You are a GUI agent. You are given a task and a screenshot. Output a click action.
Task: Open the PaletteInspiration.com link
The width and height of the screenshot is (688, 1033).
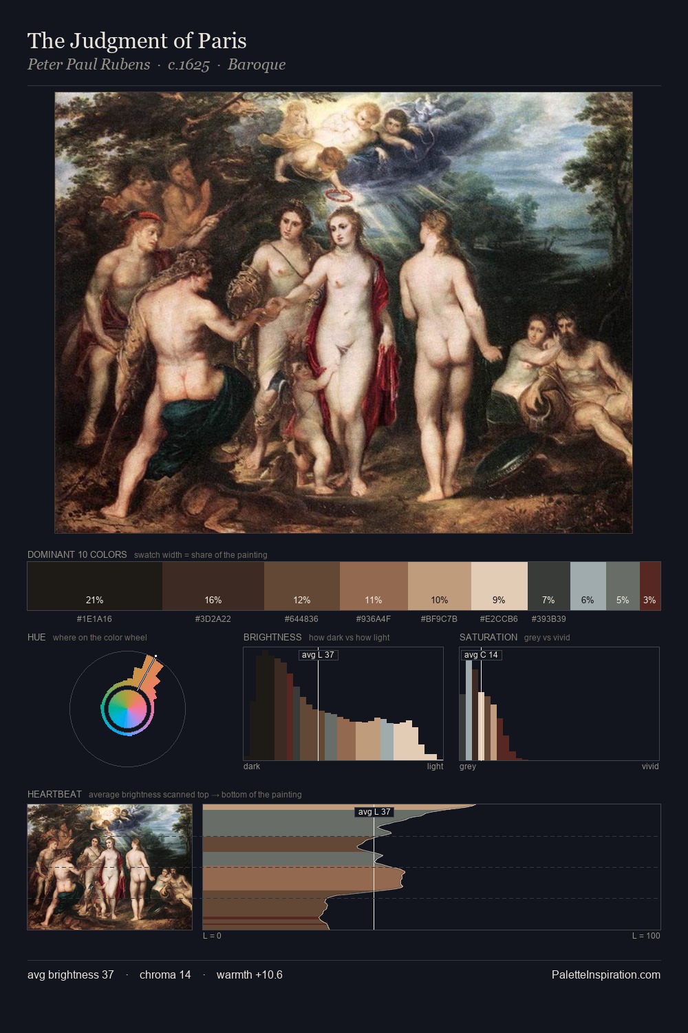click(606, 974)
